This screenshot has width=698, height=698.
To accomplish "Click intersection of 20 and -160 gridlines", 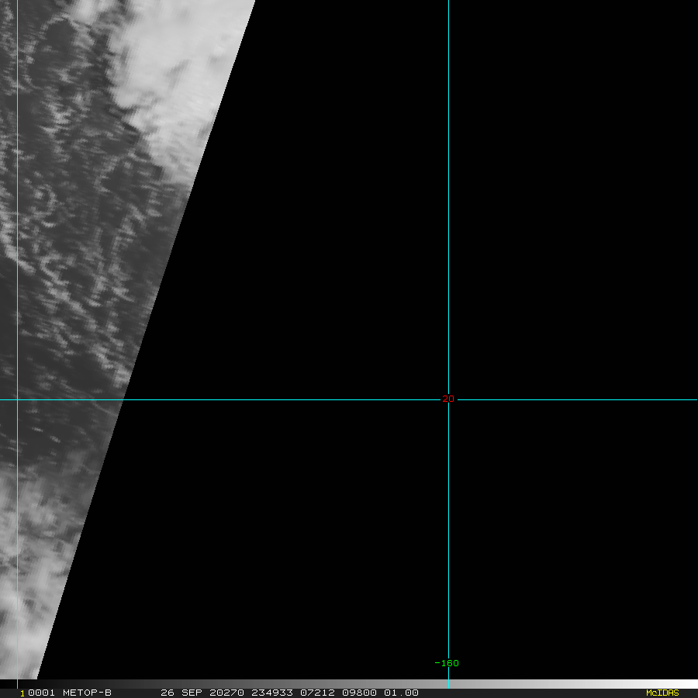I will click(x=448, y=399).
